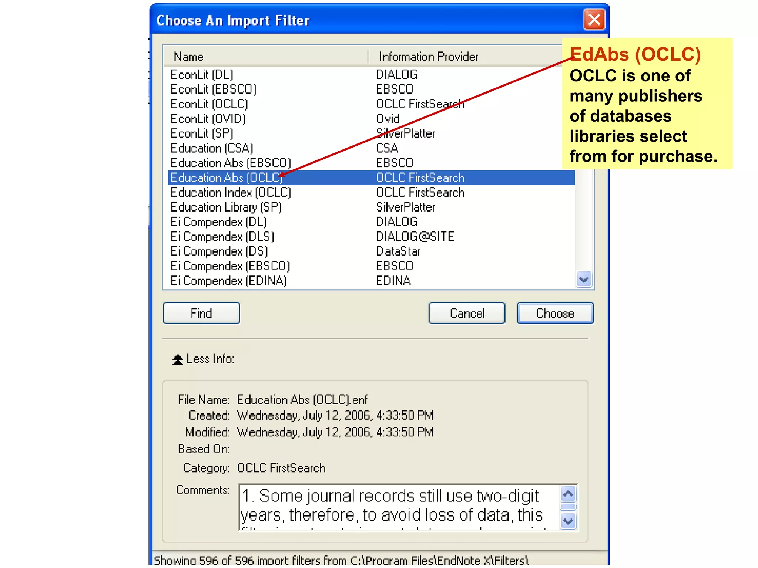Click the filter list scroll down arrow

(584, 280)
